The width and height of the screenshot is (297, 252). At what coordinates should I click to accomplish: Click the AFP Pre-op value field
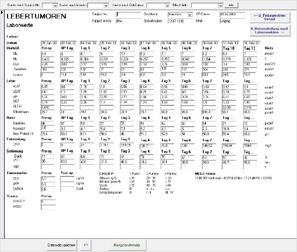coord(48,184)
